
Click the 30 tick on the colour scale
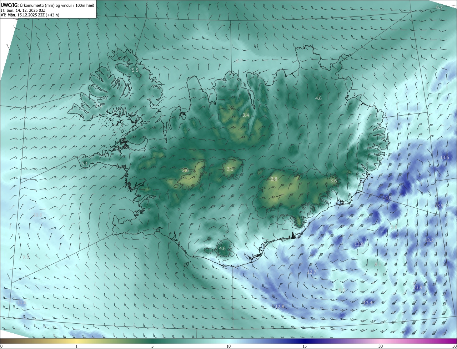coord(381,346)
